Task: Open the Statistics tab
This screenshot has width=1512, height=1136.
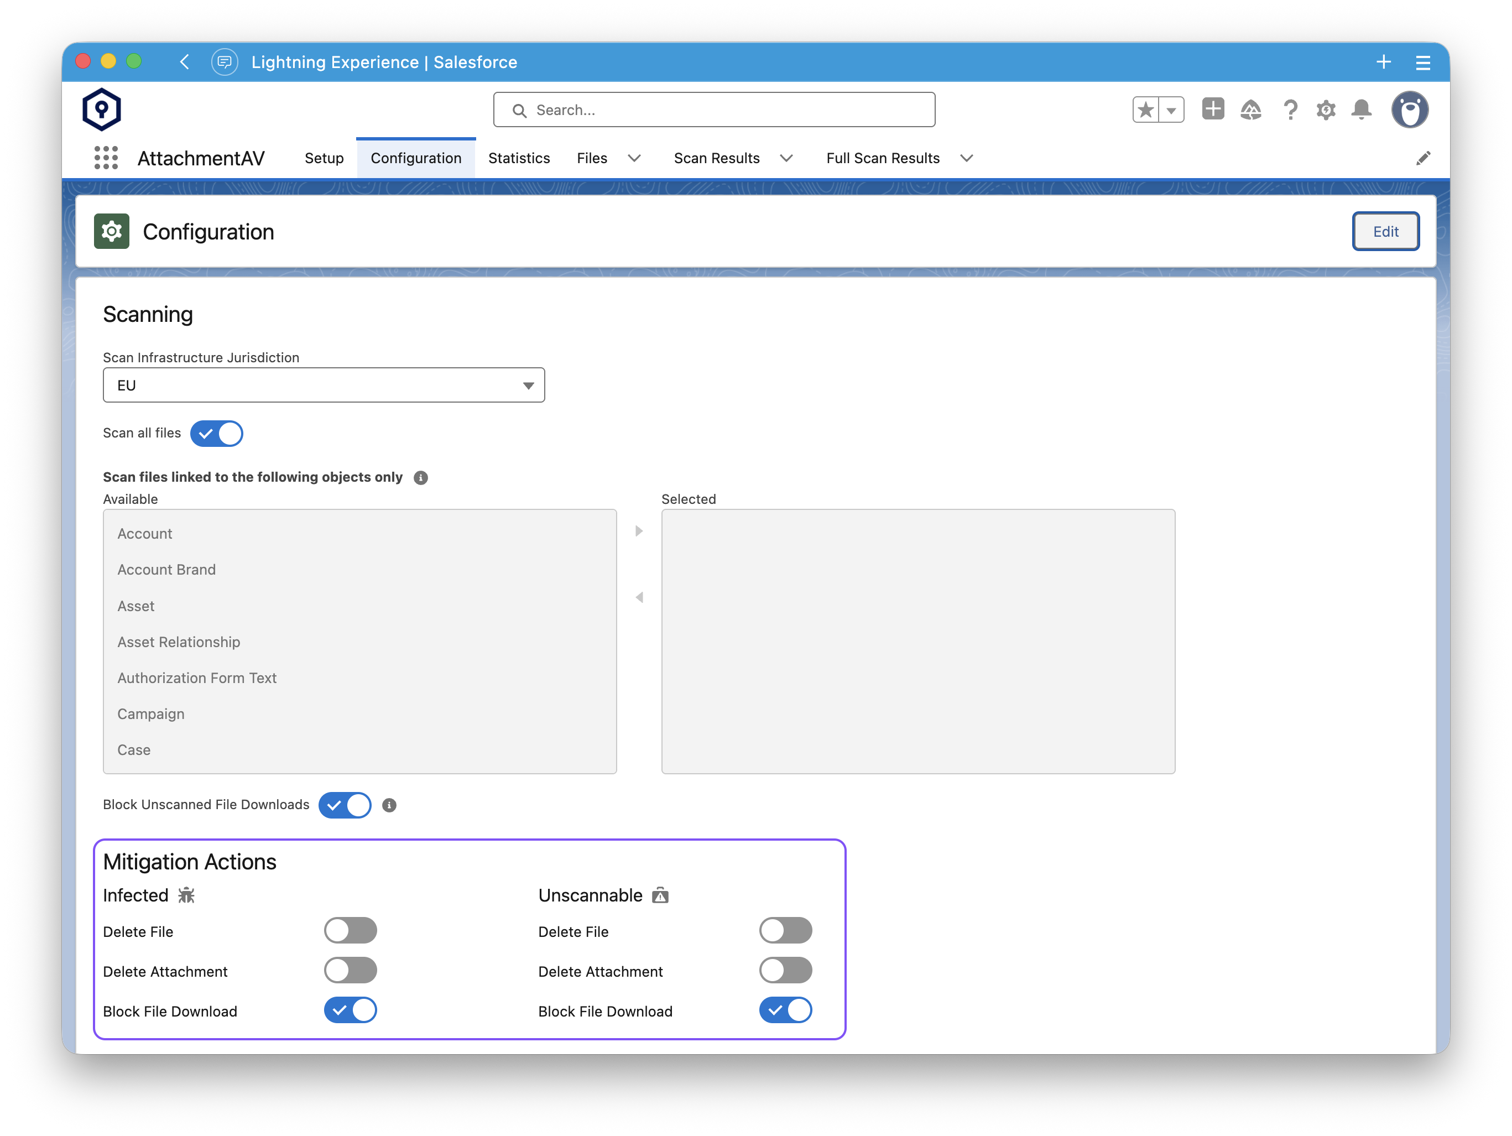Action: click(519, 159)
